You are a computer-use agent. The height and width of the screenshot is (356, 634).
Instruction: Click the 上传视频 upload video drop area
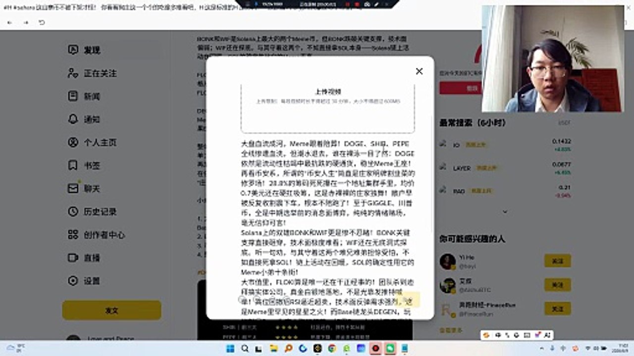point(327,108)
